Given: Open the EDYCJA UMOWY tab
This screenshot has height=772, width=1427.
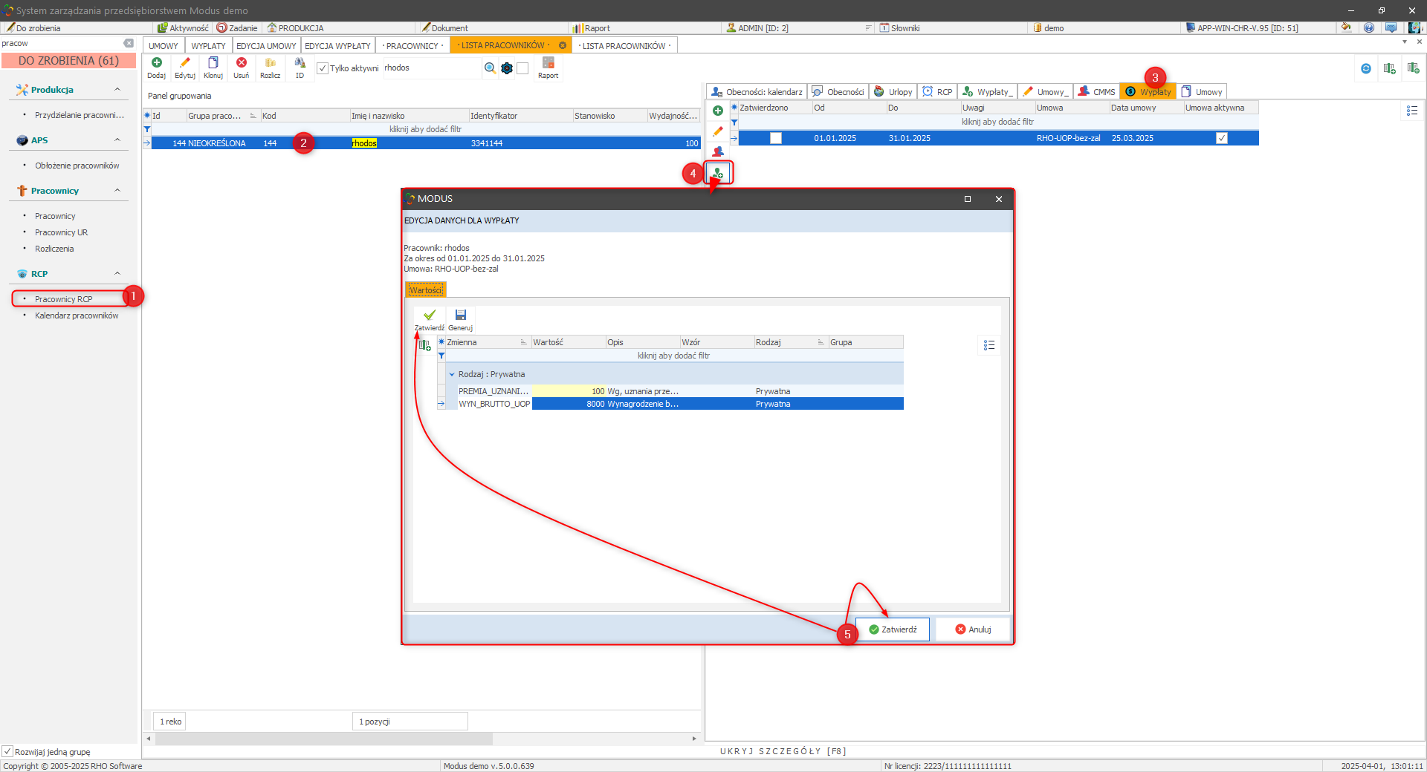Looking at the screenshot, I should point(265,46).
